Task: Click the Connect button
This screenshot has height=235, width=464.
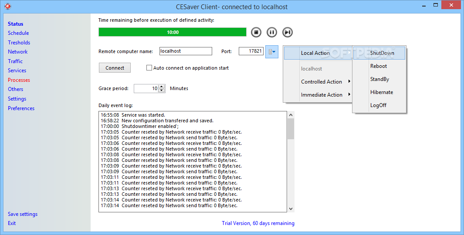Action: point(115,68)
